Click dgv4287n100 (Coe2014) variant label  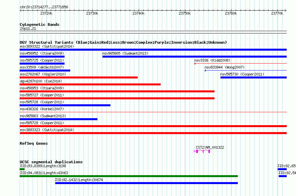tap(41, 81)
